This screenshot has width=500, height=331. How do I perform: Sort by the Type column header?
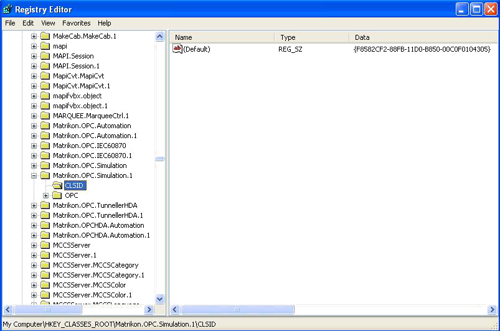(312, 37)
